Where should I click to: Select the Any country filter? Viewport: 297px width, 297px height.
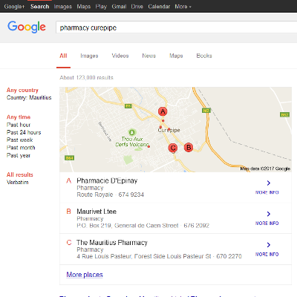pyautogui.click(x=22, y=90)
